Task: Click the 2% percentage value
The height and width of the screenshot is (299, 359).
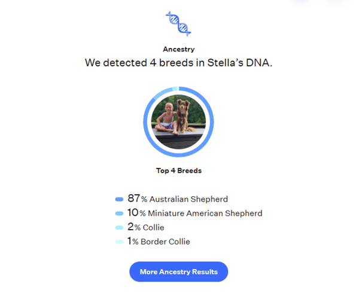Action: 134,227
